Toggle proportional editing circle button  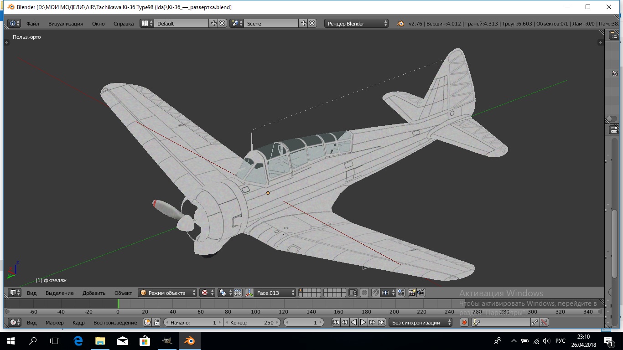(364, 293)
